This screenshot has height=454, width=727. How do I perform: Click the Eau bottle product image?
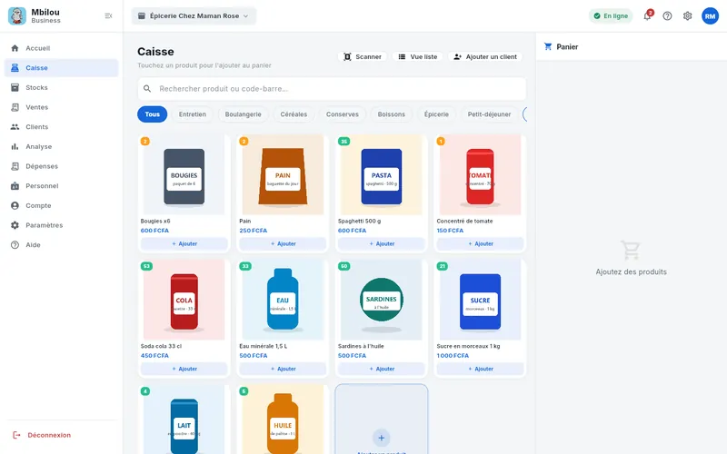[x=283, y=301]
